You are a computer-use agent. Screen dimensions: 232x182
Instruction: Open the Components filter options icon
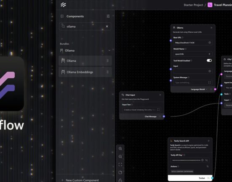[108, 16]
